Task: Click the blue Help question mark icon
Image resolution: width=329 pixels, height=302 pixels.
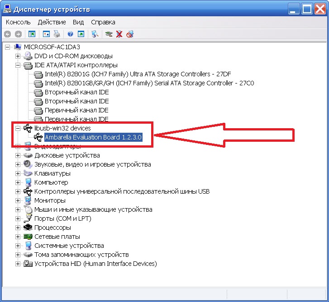Action: click(71, 34)
